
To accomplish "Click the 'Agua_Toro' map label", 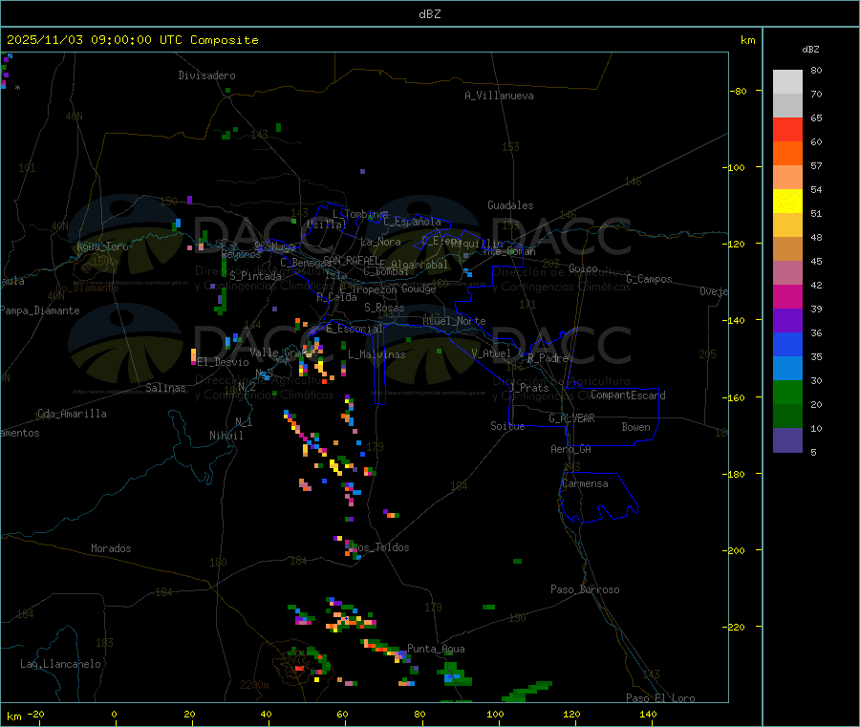I will click(102, 246).
